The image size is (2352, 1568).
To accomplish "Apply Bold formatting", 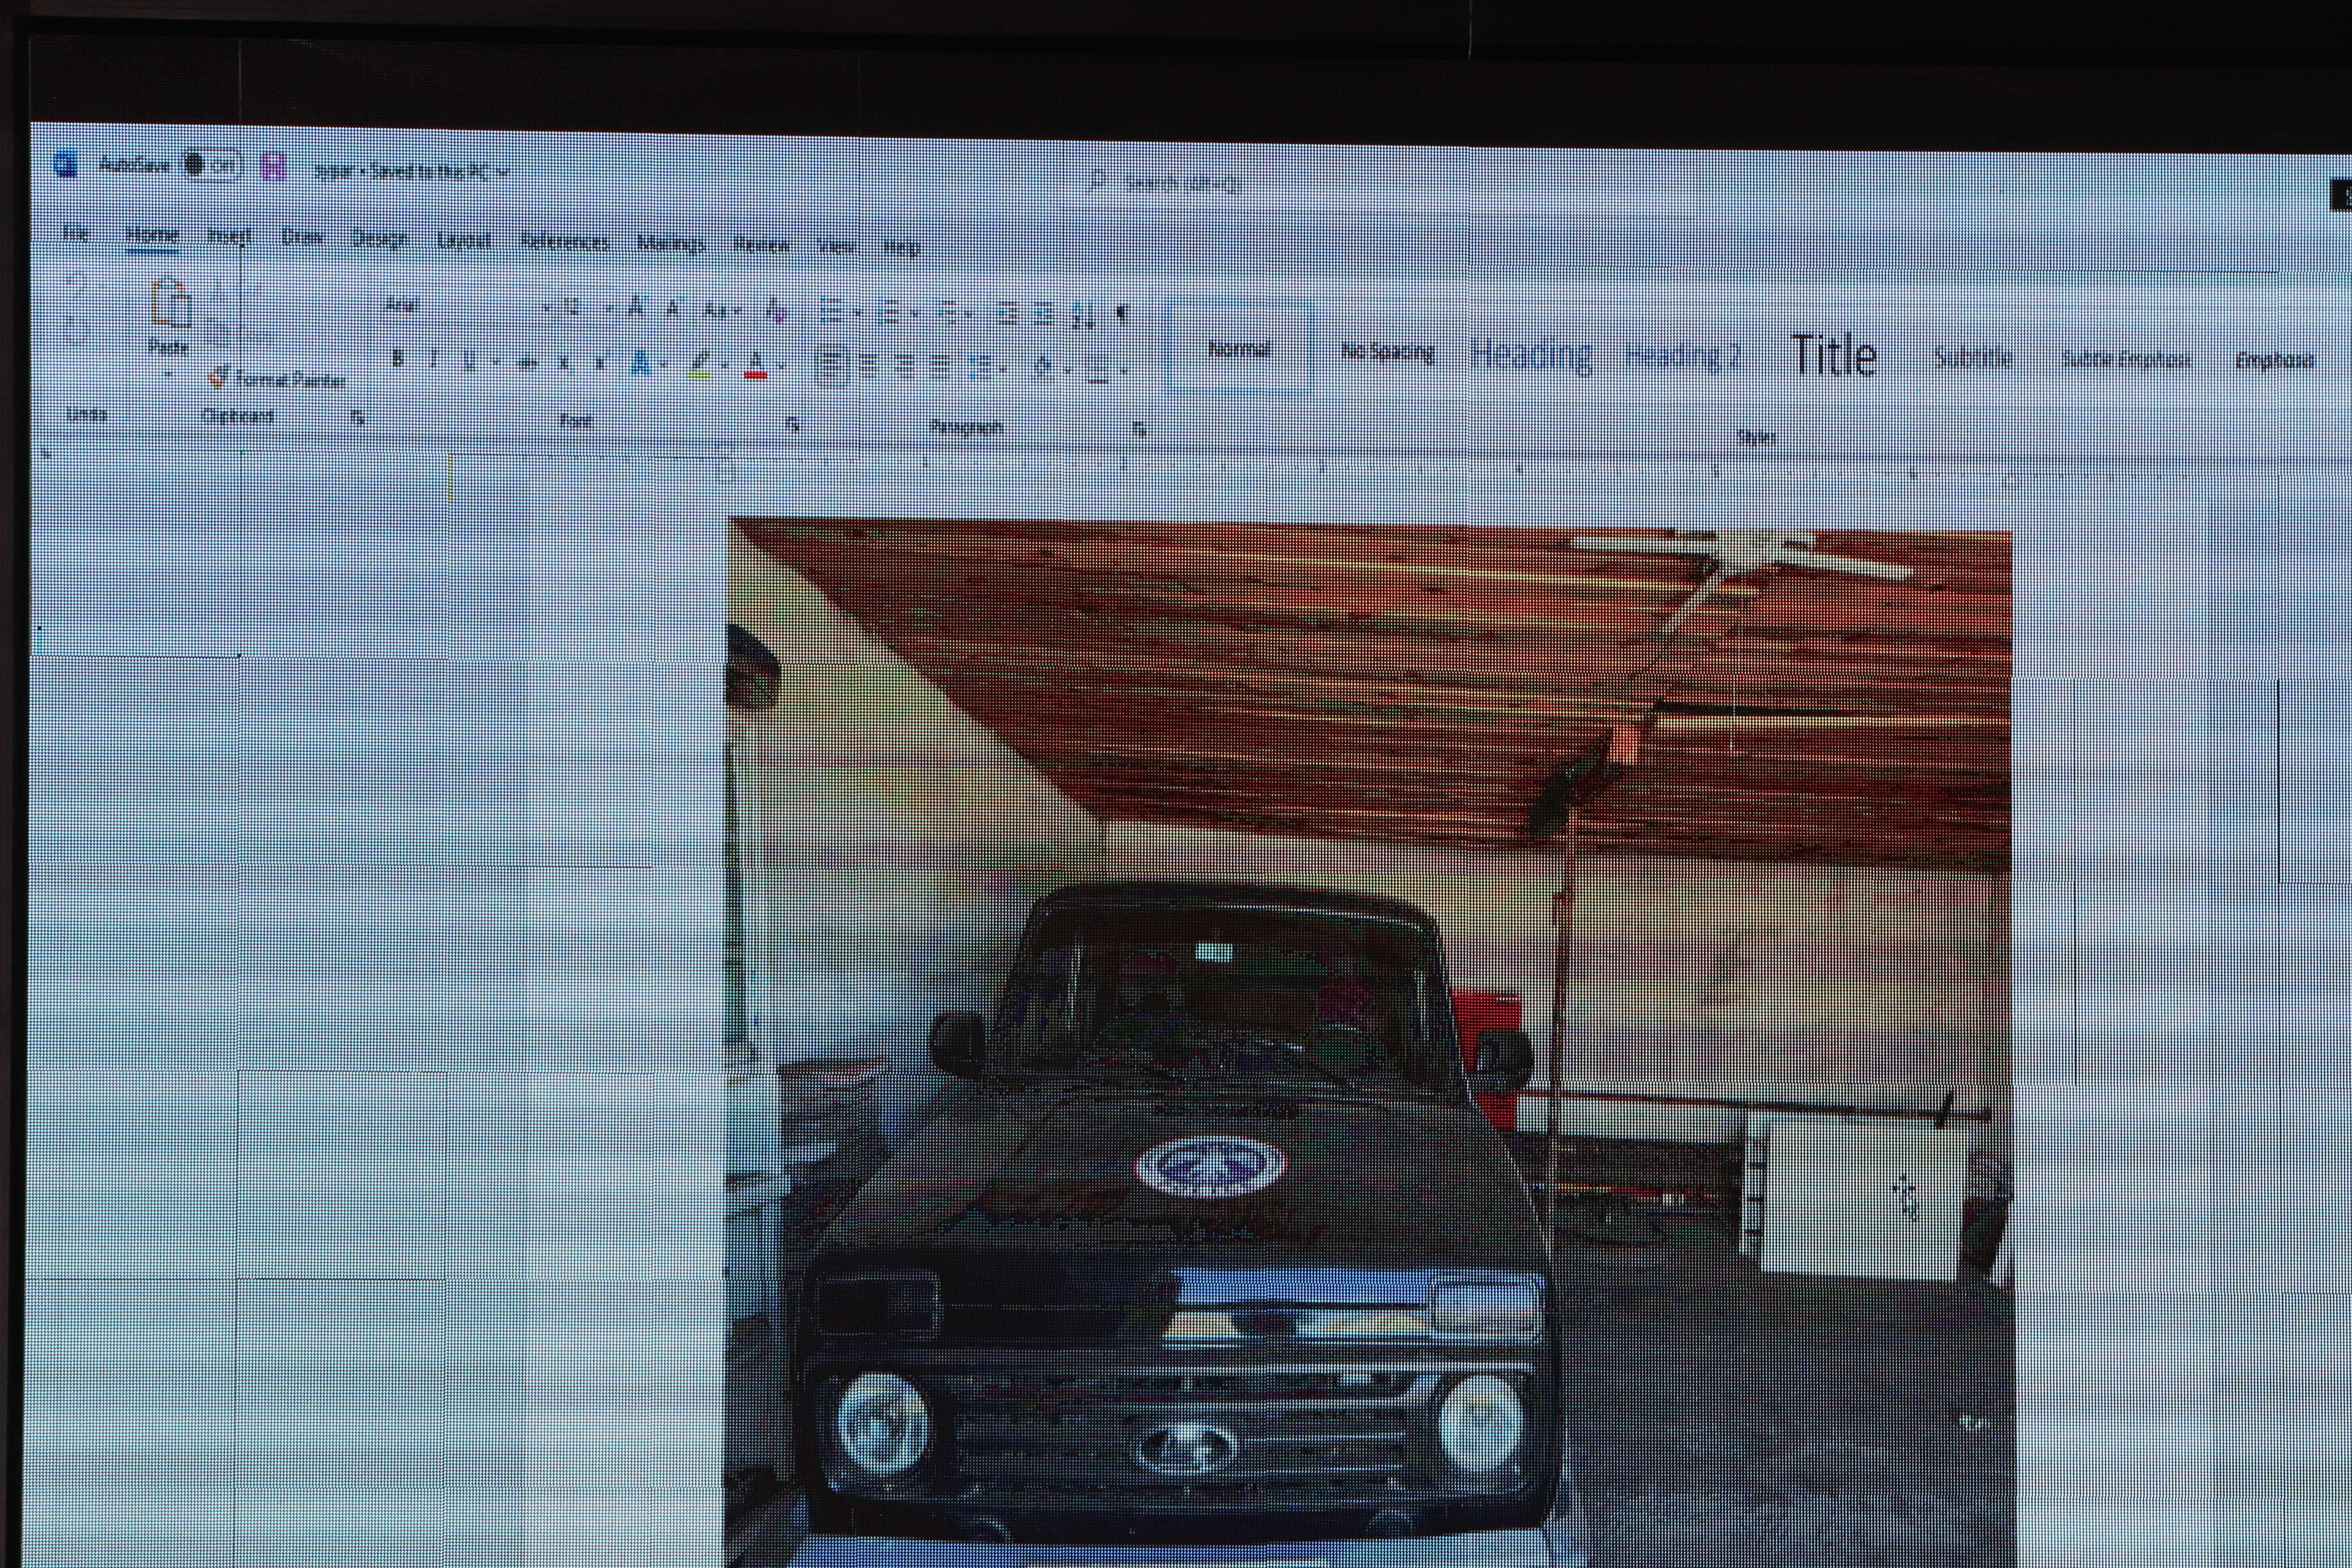I will [x=398, y=359].
